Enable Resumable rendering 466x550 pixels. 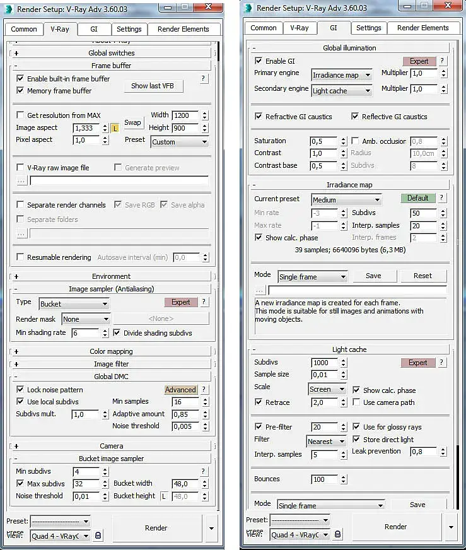tap(20, 257)
